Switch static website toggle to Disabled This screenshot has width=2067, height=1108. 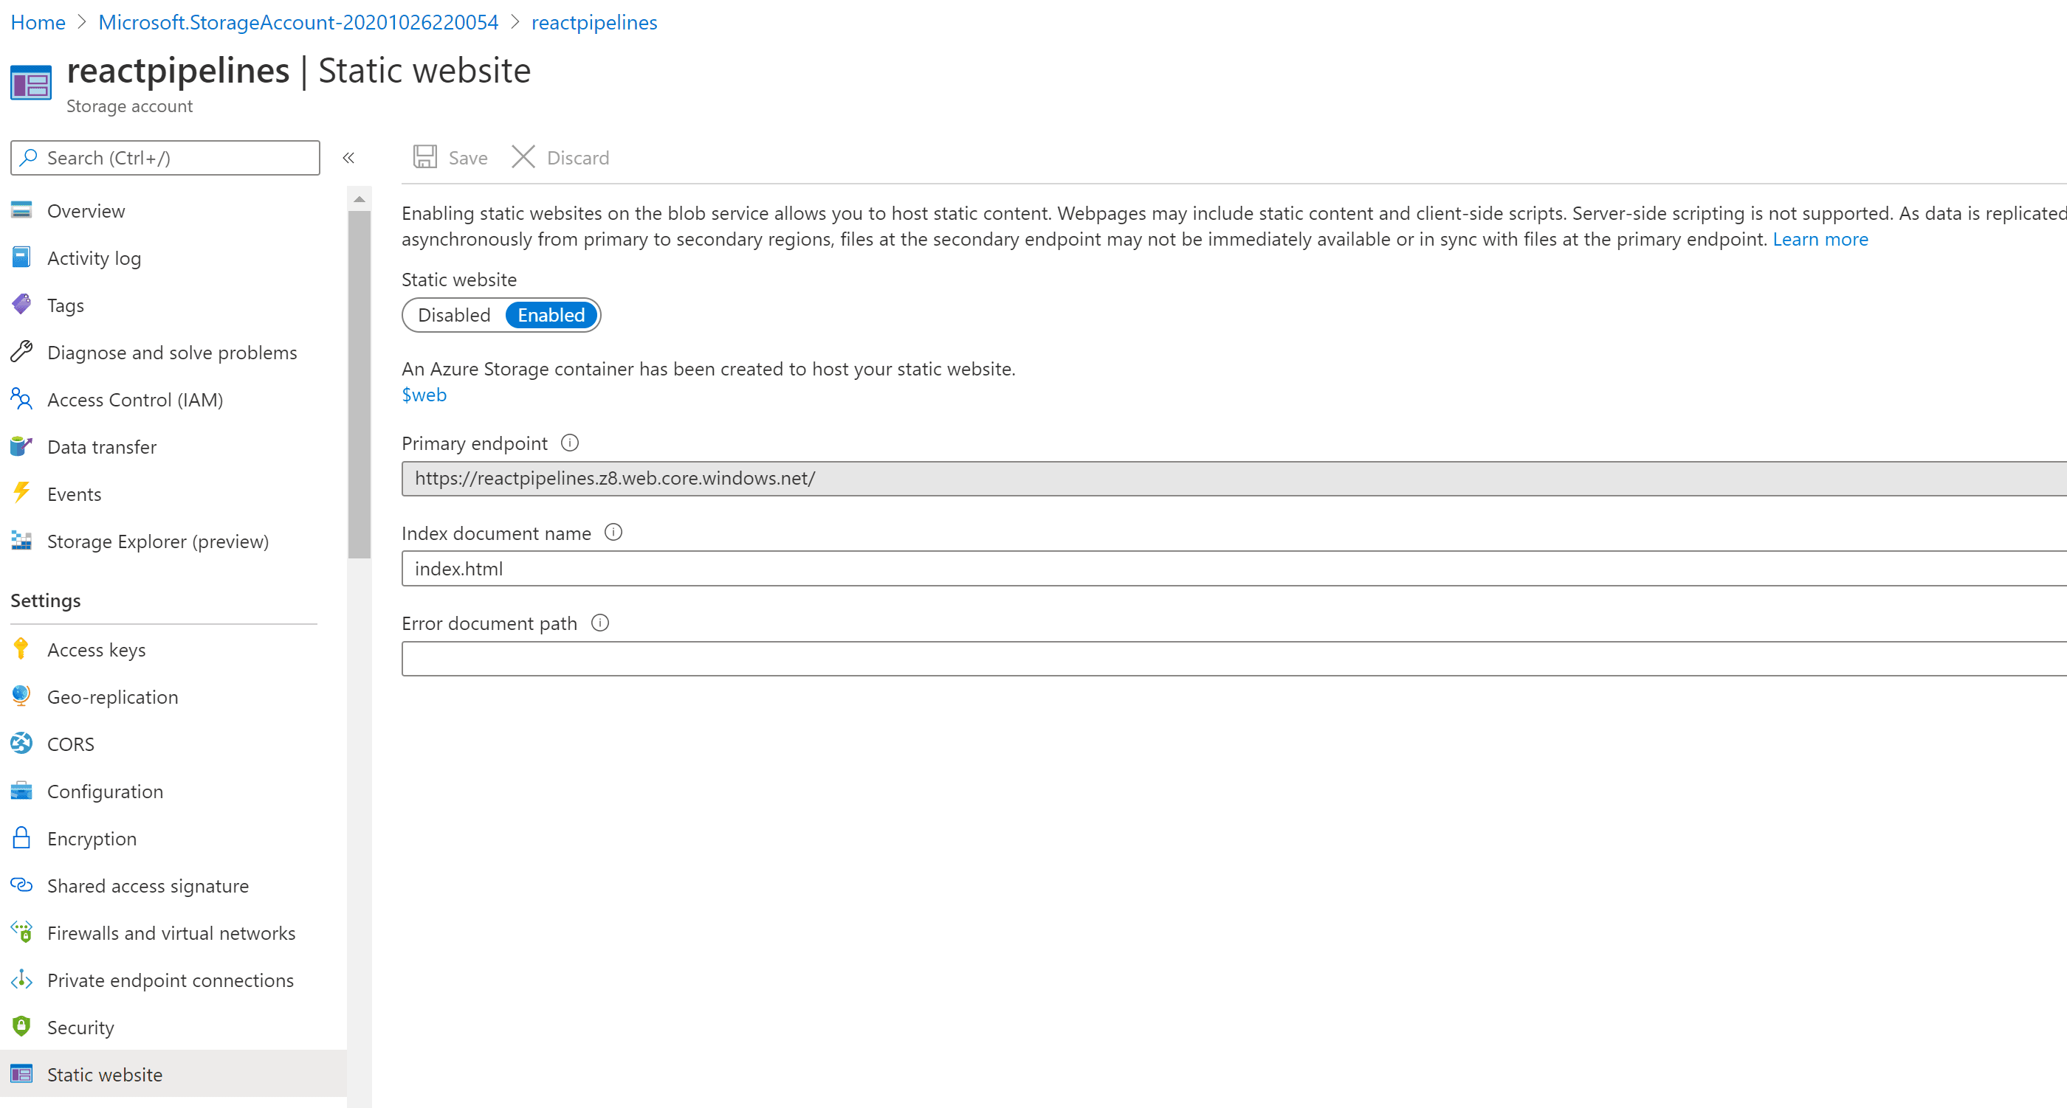pos(453,315)
